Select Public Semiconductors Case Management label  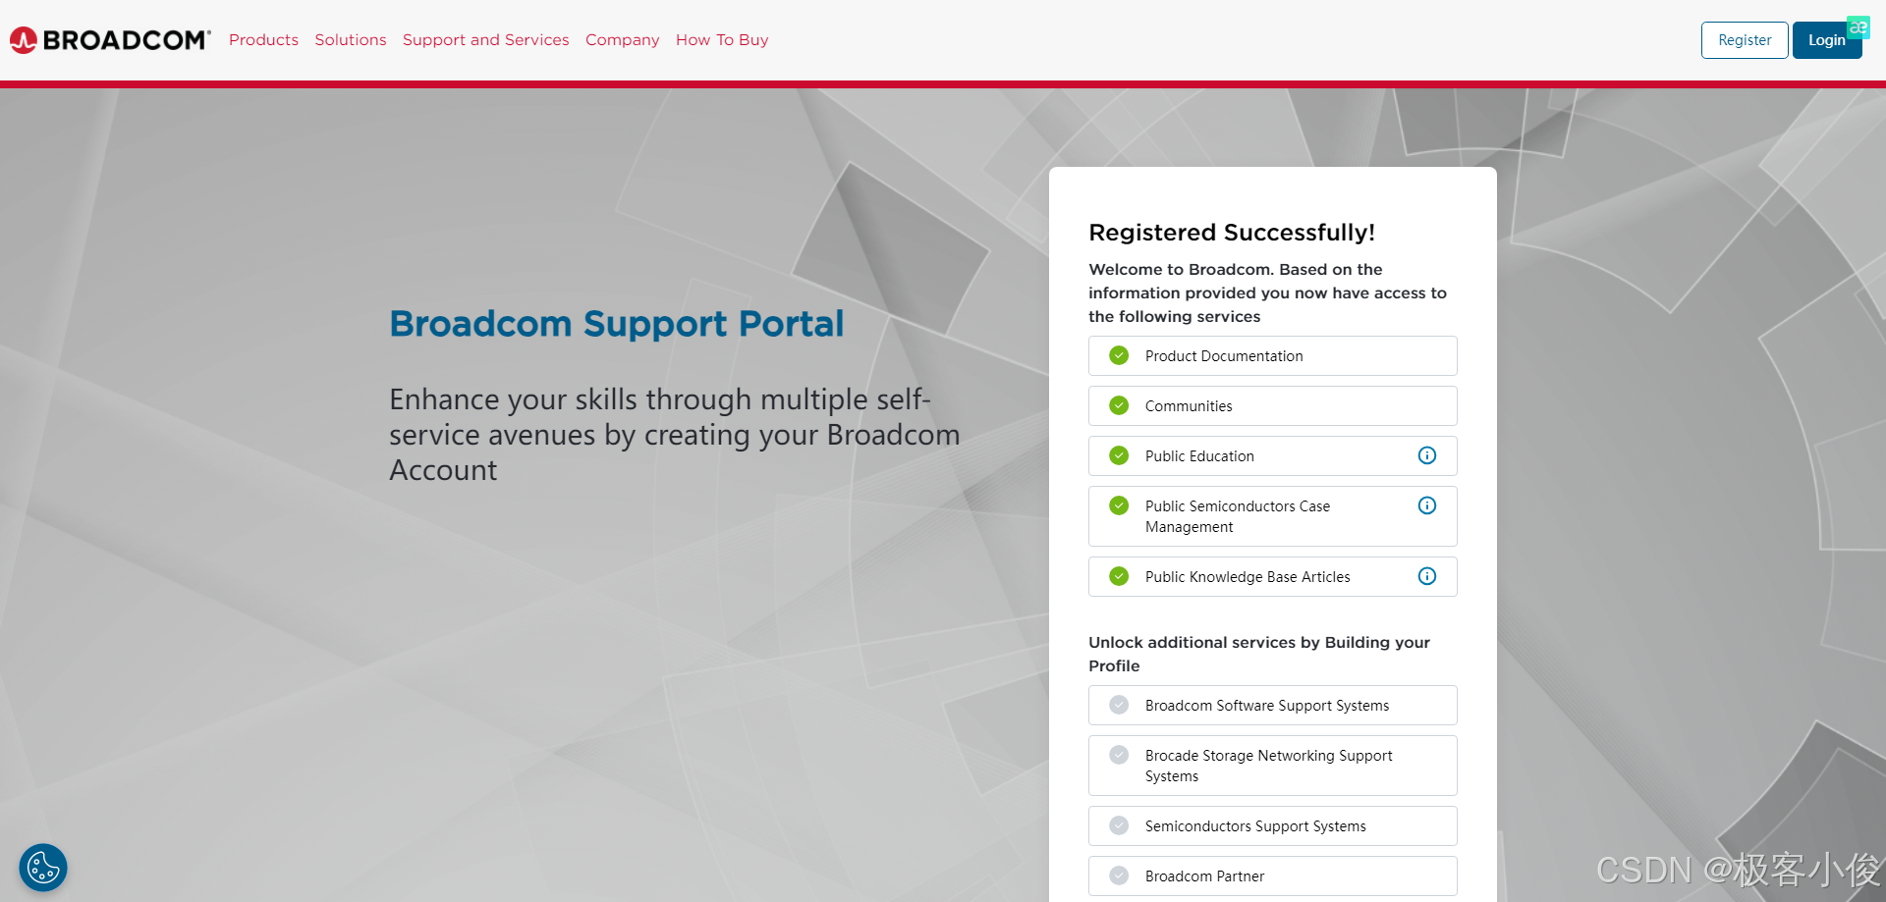point(1238,516)
